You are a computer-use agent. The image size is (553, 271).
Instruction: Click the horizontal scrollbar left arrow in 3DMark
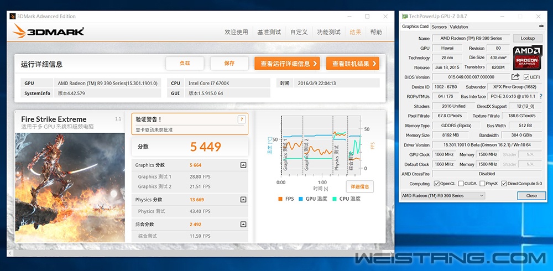click(10, 253)
